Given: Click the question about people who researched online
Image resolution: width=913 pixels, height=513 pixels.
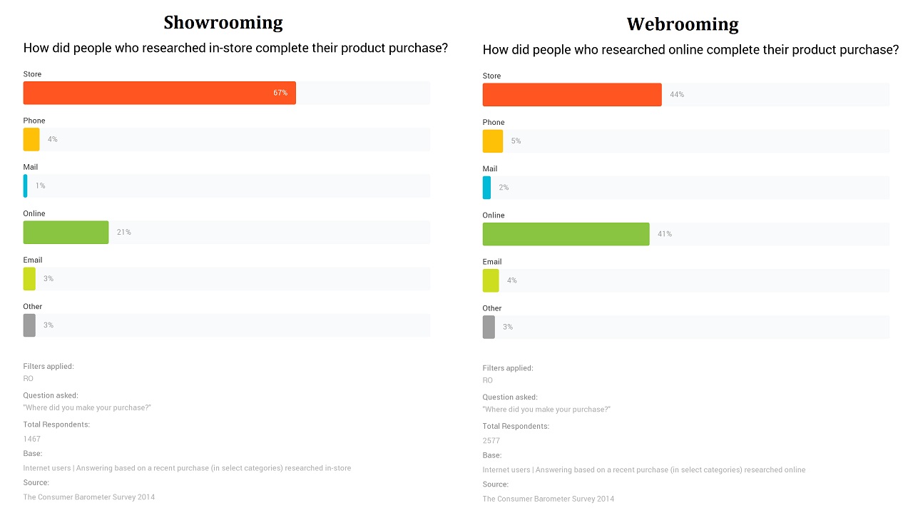Looking at the screenshot, I should [690, 50].
